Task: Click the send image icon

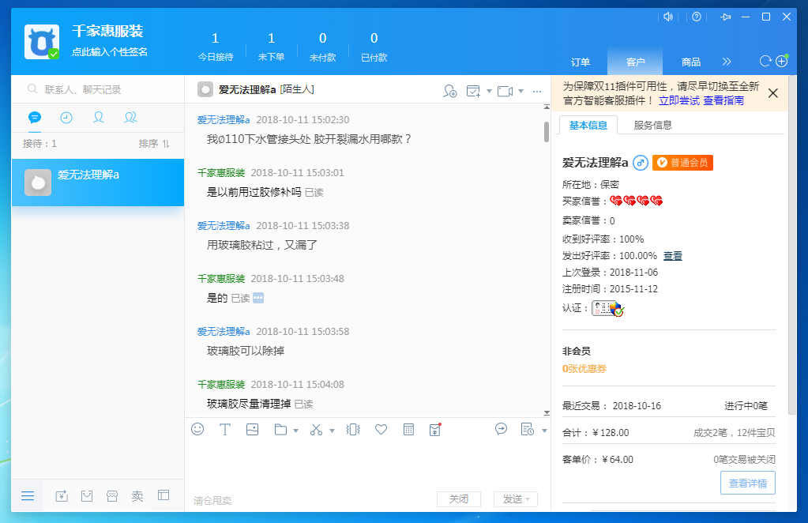Action: tap(252, 429)
